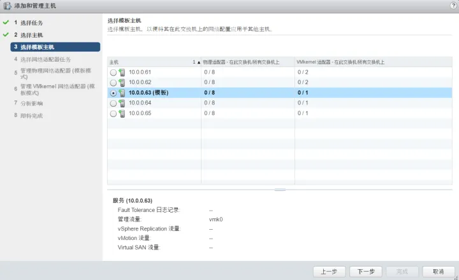Sort by the 主机 column header
Viewport: 459px width, 280px height.
[x=154, y=62]
